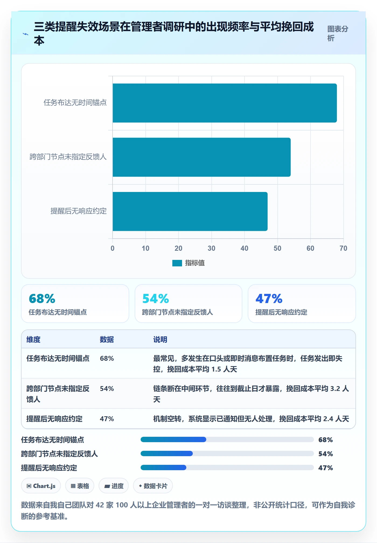Click the 任务布达无时间锚点 progress bar

227,439
